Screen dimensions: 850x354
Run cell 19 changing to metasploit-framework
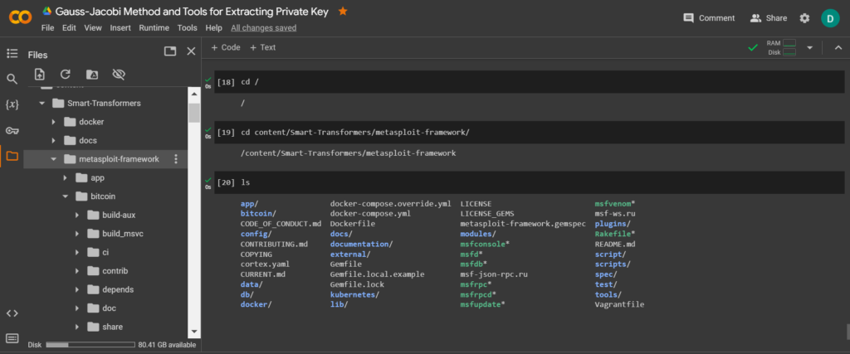pos(226,133)
